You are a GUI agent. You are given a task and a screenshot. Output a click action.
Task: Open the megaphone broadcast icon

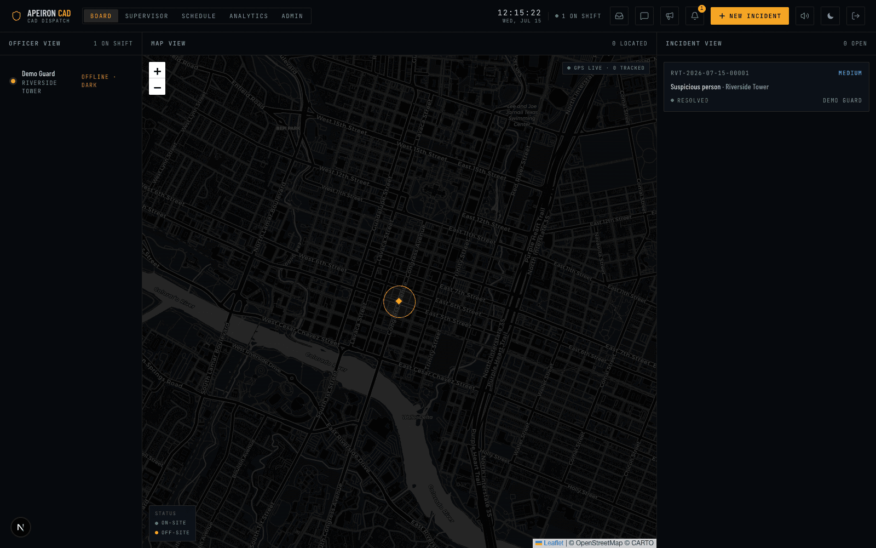pos(670,16)
